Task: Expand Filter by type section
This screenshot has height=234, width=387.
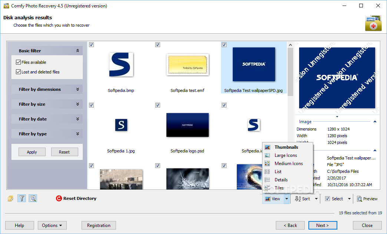Action: pyautogui.click(x=77, y=134)
